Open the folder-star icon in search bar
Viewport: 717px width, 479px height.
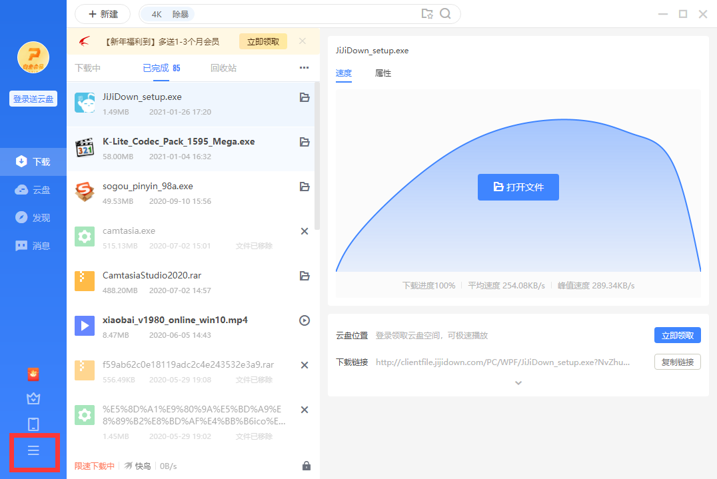tap(427, 14)
